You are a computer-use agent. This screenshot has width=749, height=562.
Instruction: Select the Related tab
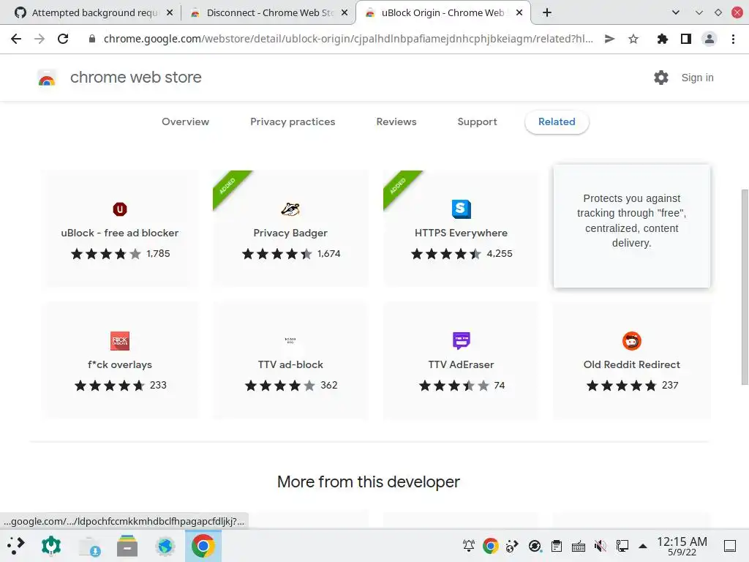tap(557, 122)
